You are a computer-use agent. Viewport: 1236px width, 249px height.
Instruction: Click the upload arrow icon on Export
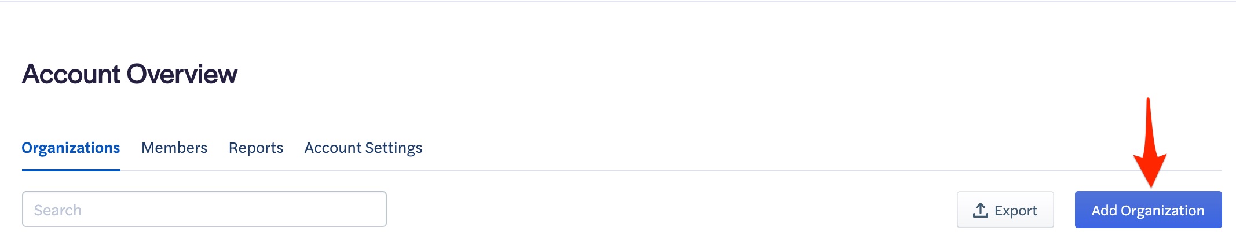click(x=980, y=210)
